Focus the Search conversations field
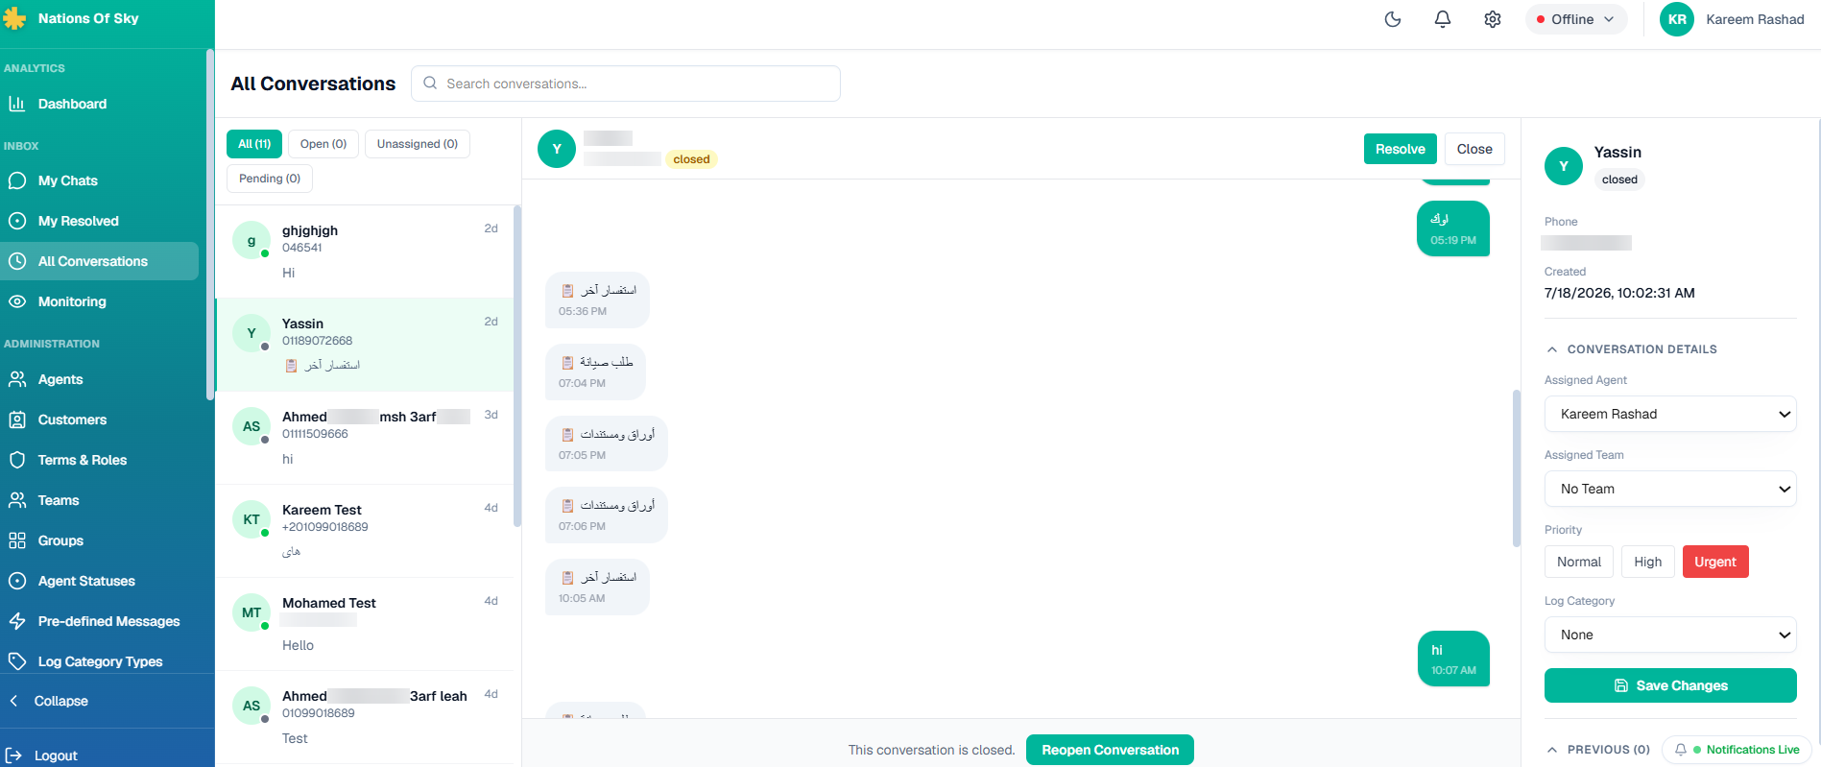This screenshot has height=767, width=1821. click(626, 84)
